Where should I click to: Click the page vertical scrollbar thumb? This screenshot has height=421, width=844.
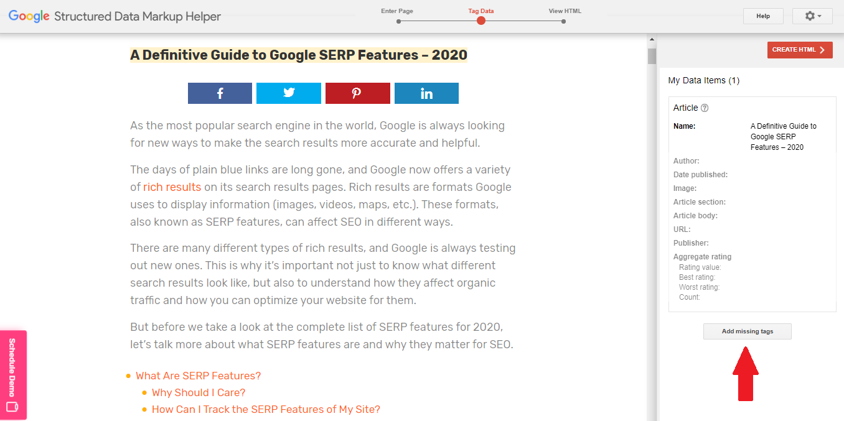tap(652, 56)
